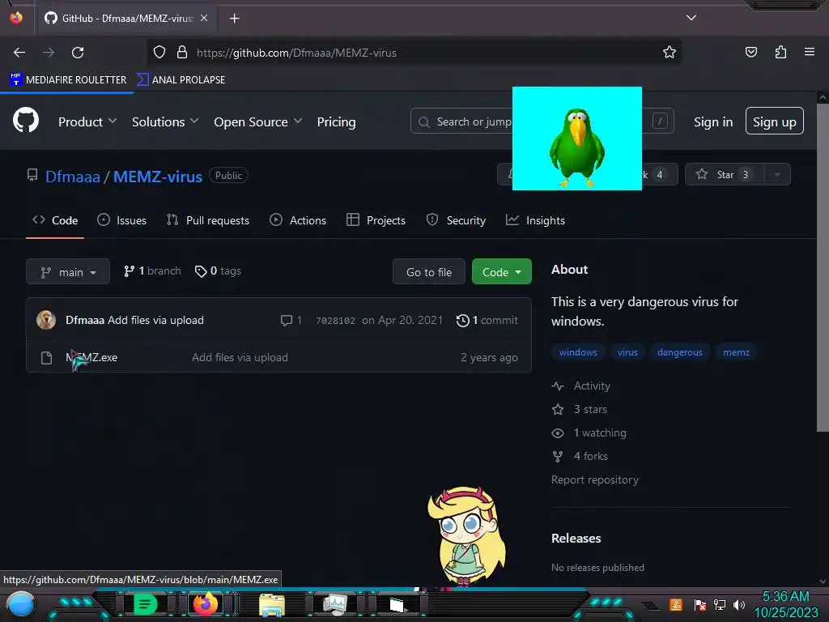Viewport: 829px width, 622px height.
Task: Open Firefox from the taskbar
Action: coord(205,603)
